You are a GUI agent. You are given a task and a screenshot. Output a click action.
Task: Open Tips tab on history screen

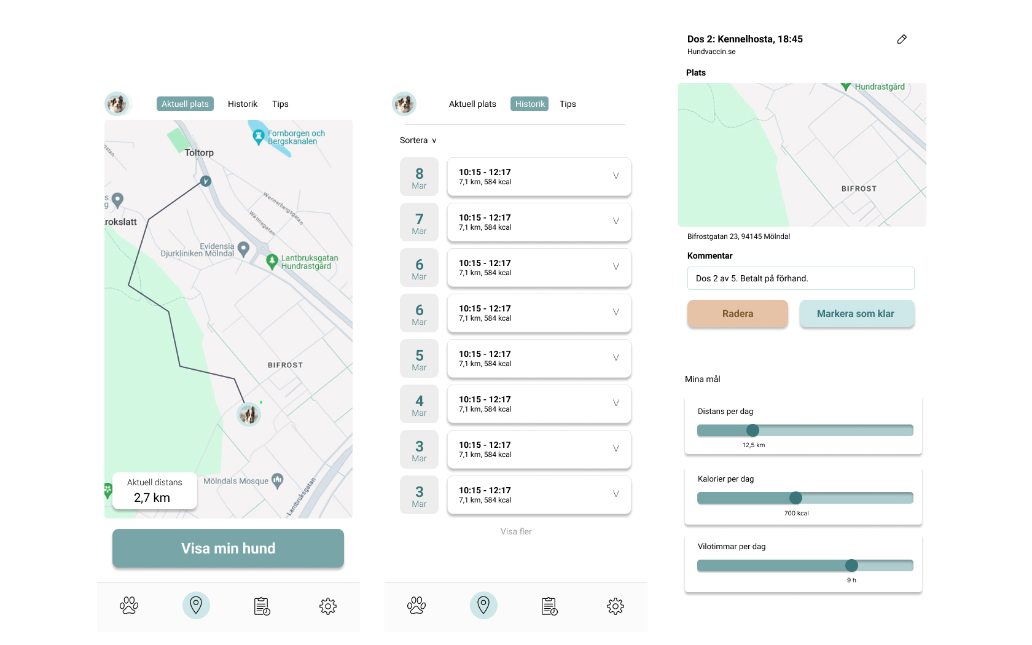coord(568,104)
